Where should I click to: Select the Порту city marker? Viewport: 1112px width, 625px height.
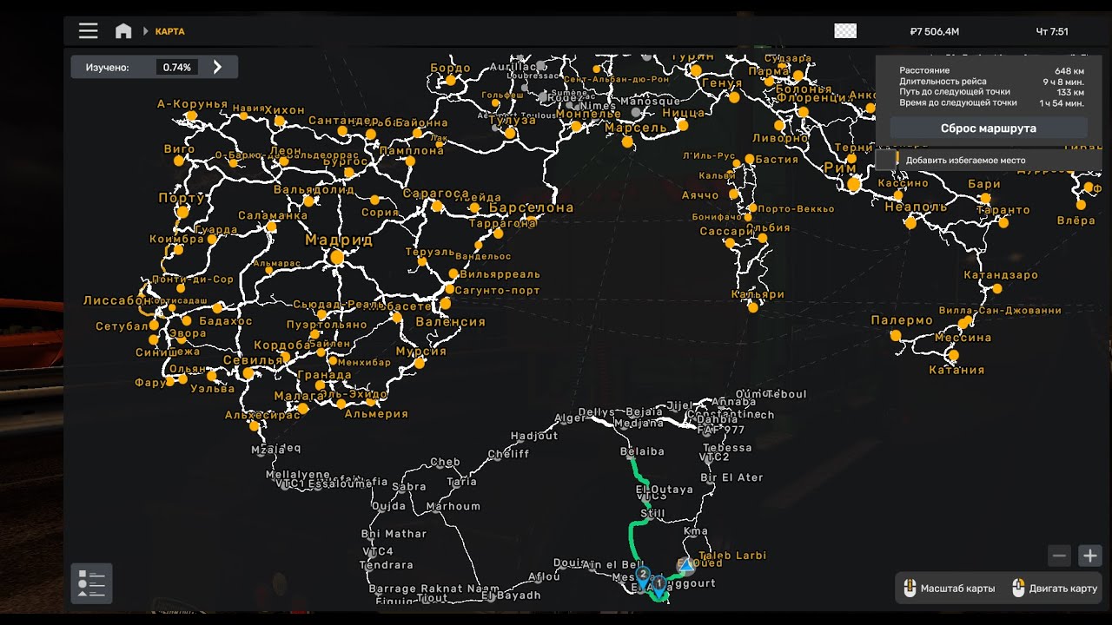pos(182,213)
